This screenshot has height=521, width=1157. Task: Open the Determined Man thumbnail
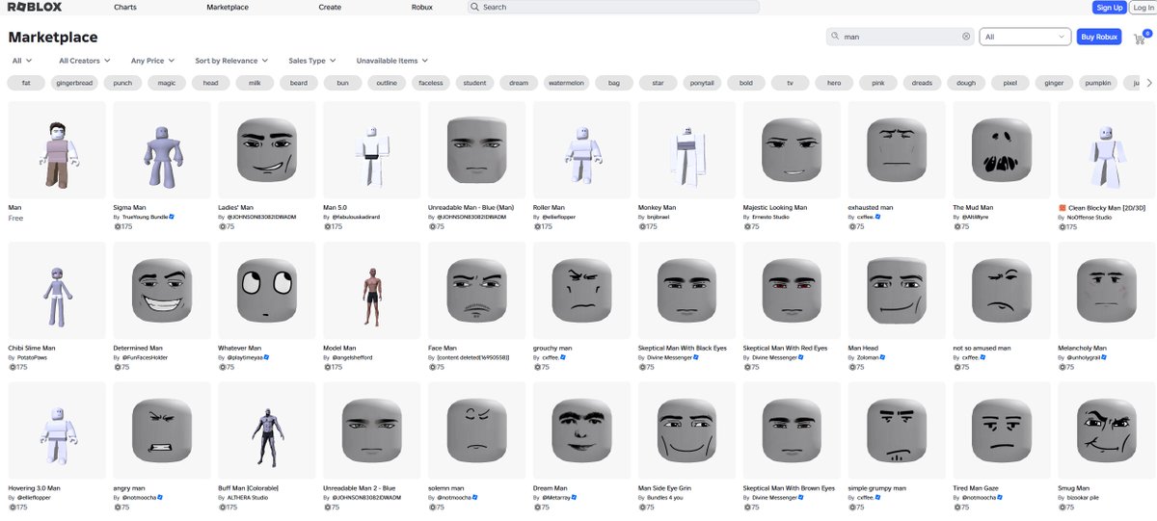click(x=162, y=290)
